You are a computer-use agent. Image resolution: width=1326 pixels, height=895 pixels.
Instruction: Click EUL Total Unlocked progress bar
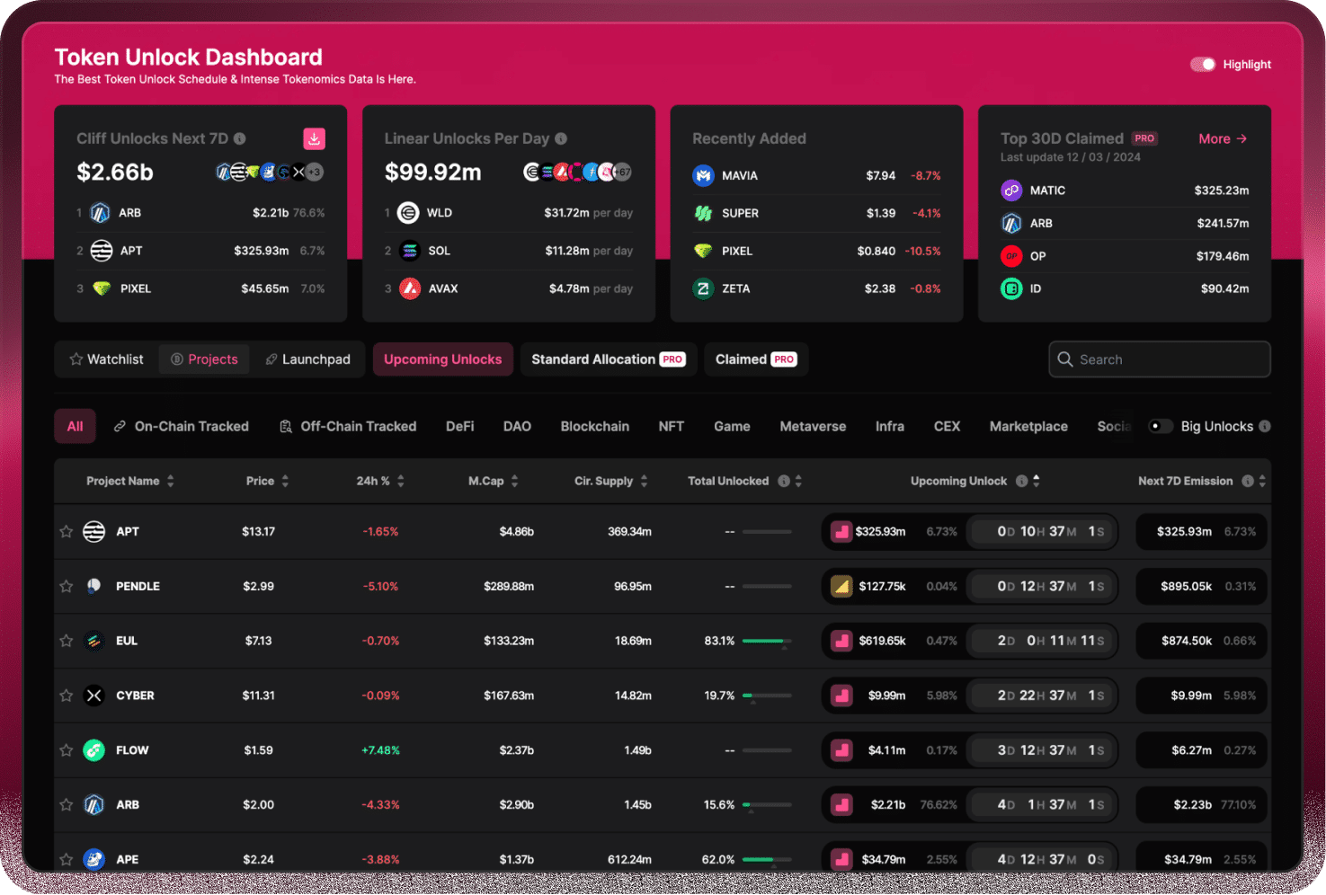(x=767, y=641)
